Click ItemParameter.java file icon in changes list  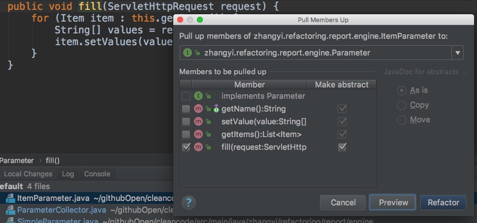(x=11, y=198)
